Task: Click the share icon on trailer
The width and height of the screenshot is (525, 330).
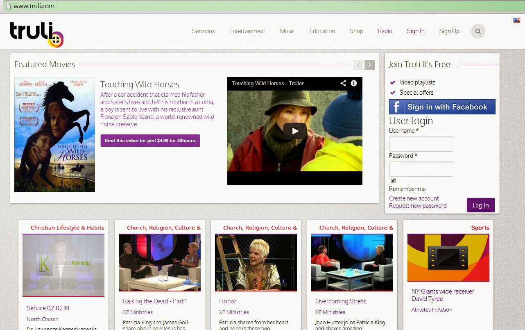Action: (343, 83)
